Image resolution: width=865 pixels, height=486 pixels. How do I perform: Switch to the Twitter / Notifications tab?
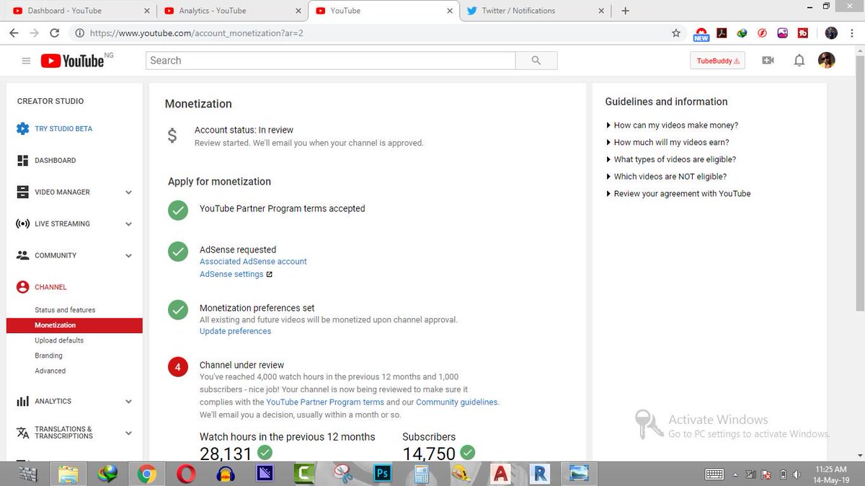tap(533, 11)
